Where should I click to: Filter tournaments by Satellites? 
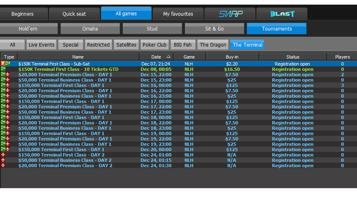(x=126, y=45)
